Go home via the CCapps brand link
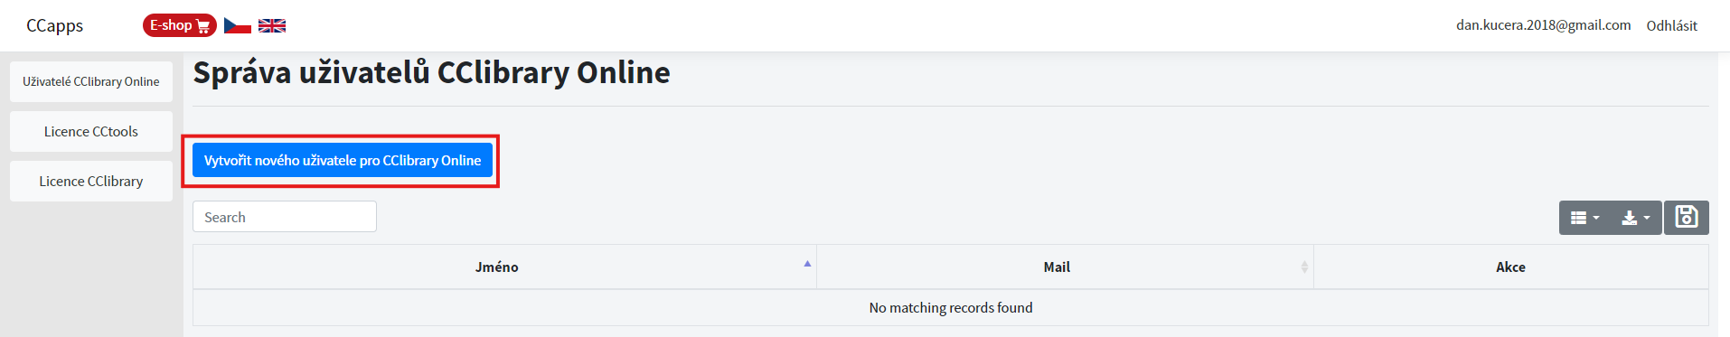1730x337 pixels. pos(54,25)
